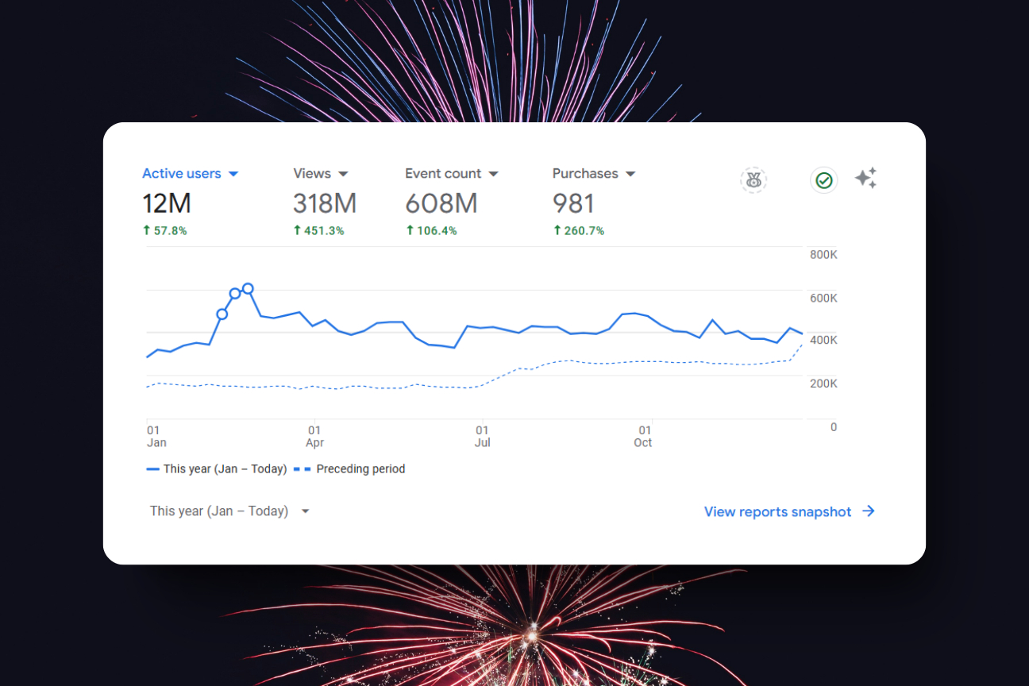Click the highest circled data point on chart

(248, 288)
